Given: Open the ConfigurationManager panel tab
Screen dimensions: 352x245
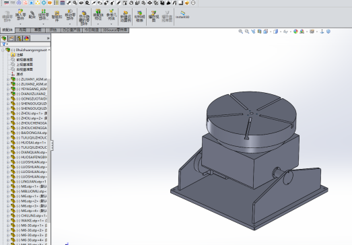Looking at the screenshot, I should [19, 38].
